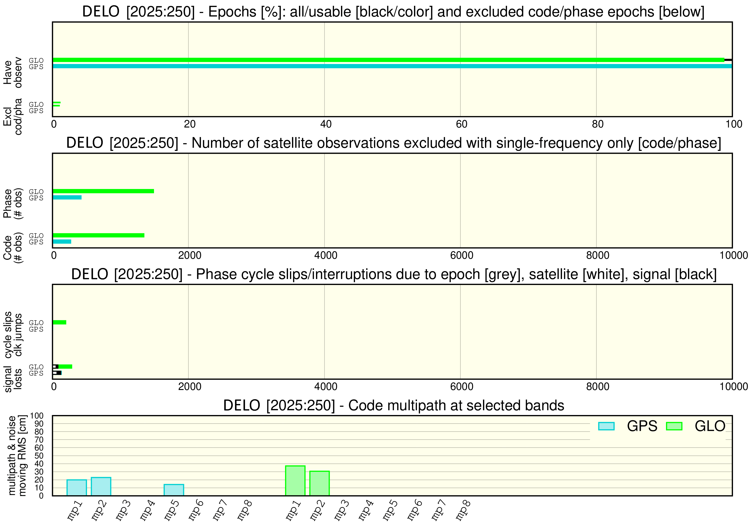Click the GPS mp2 multipath bar
Screen dimensions: 750x525
tap(101, 486)
